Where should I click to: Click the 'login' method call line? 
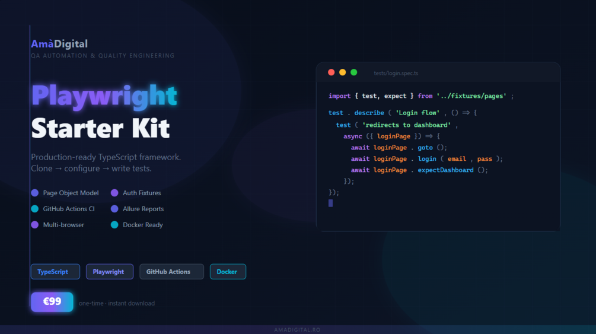point(426,158)
